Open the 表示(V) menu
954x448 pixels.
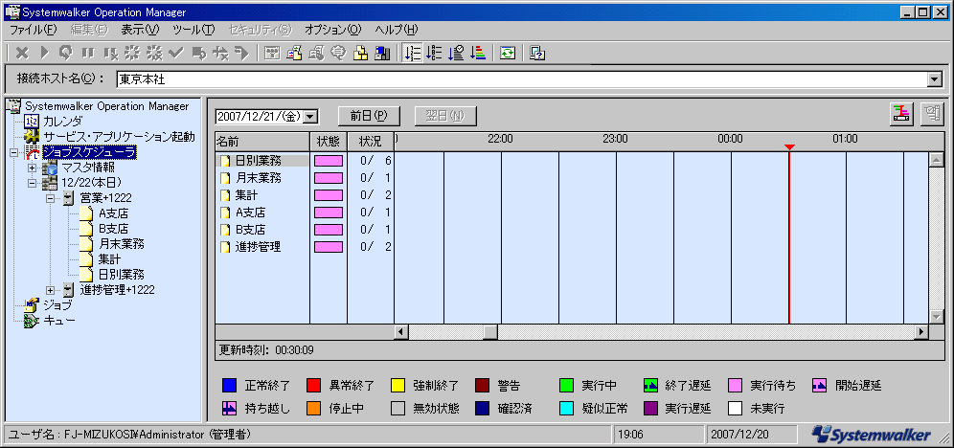[140, 29]
